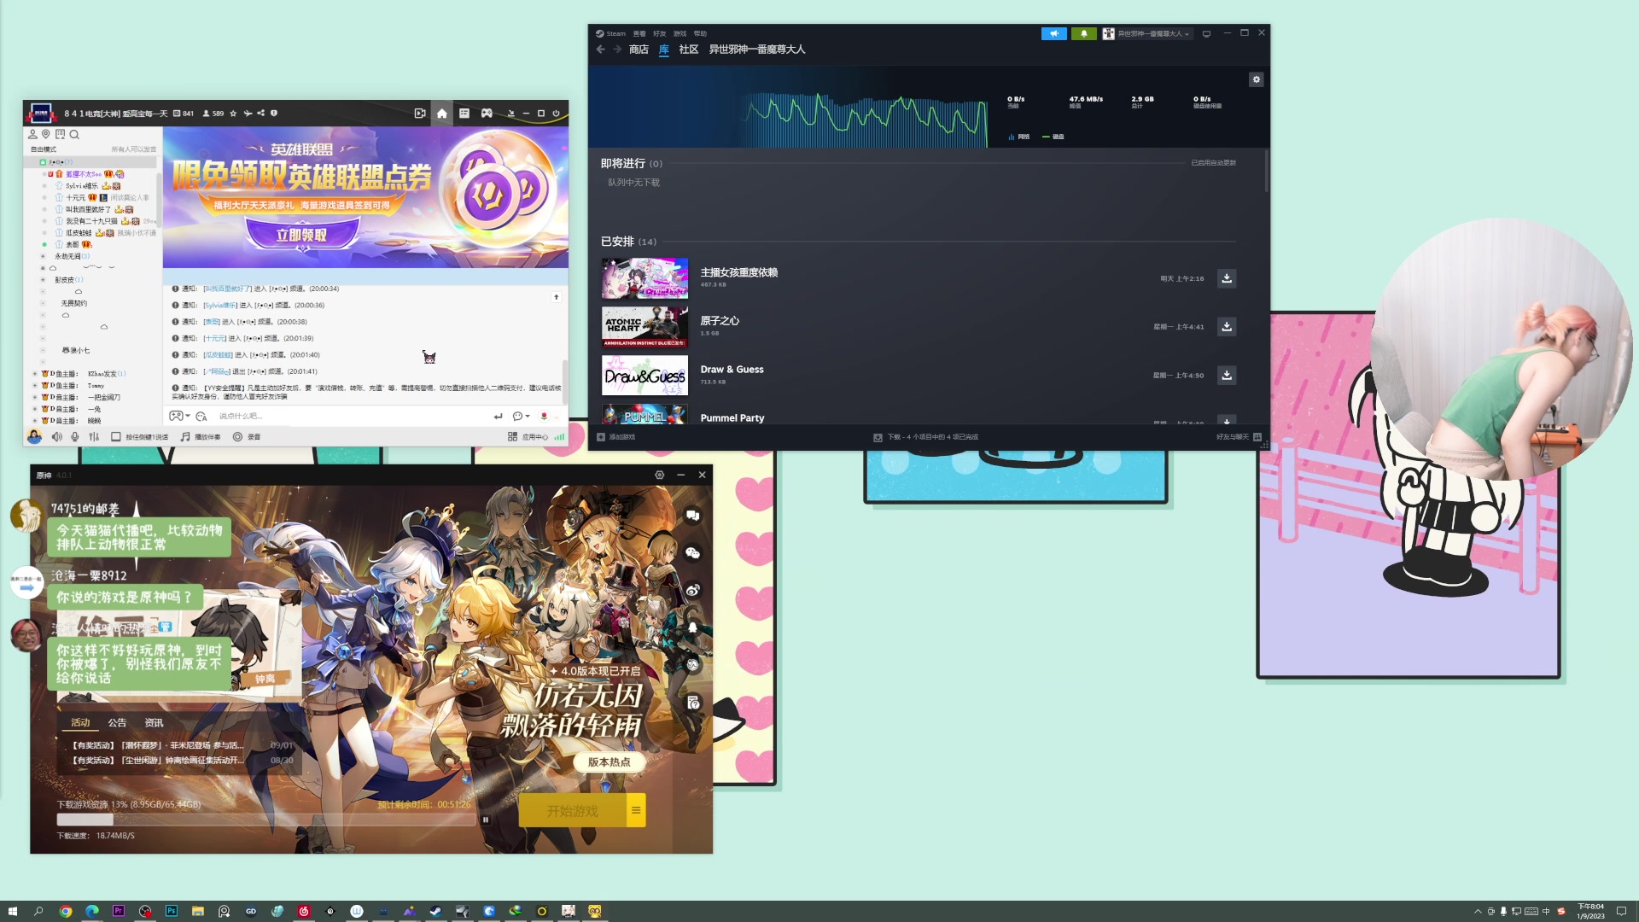Open Steam 帮助 menu
1639x922 pixels.
pyautogui.click(x=701, y=34)
